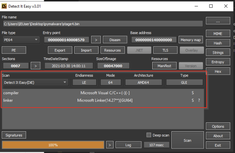
Task: Click the entry point arrow button
Action: click(x=96, y=40)
